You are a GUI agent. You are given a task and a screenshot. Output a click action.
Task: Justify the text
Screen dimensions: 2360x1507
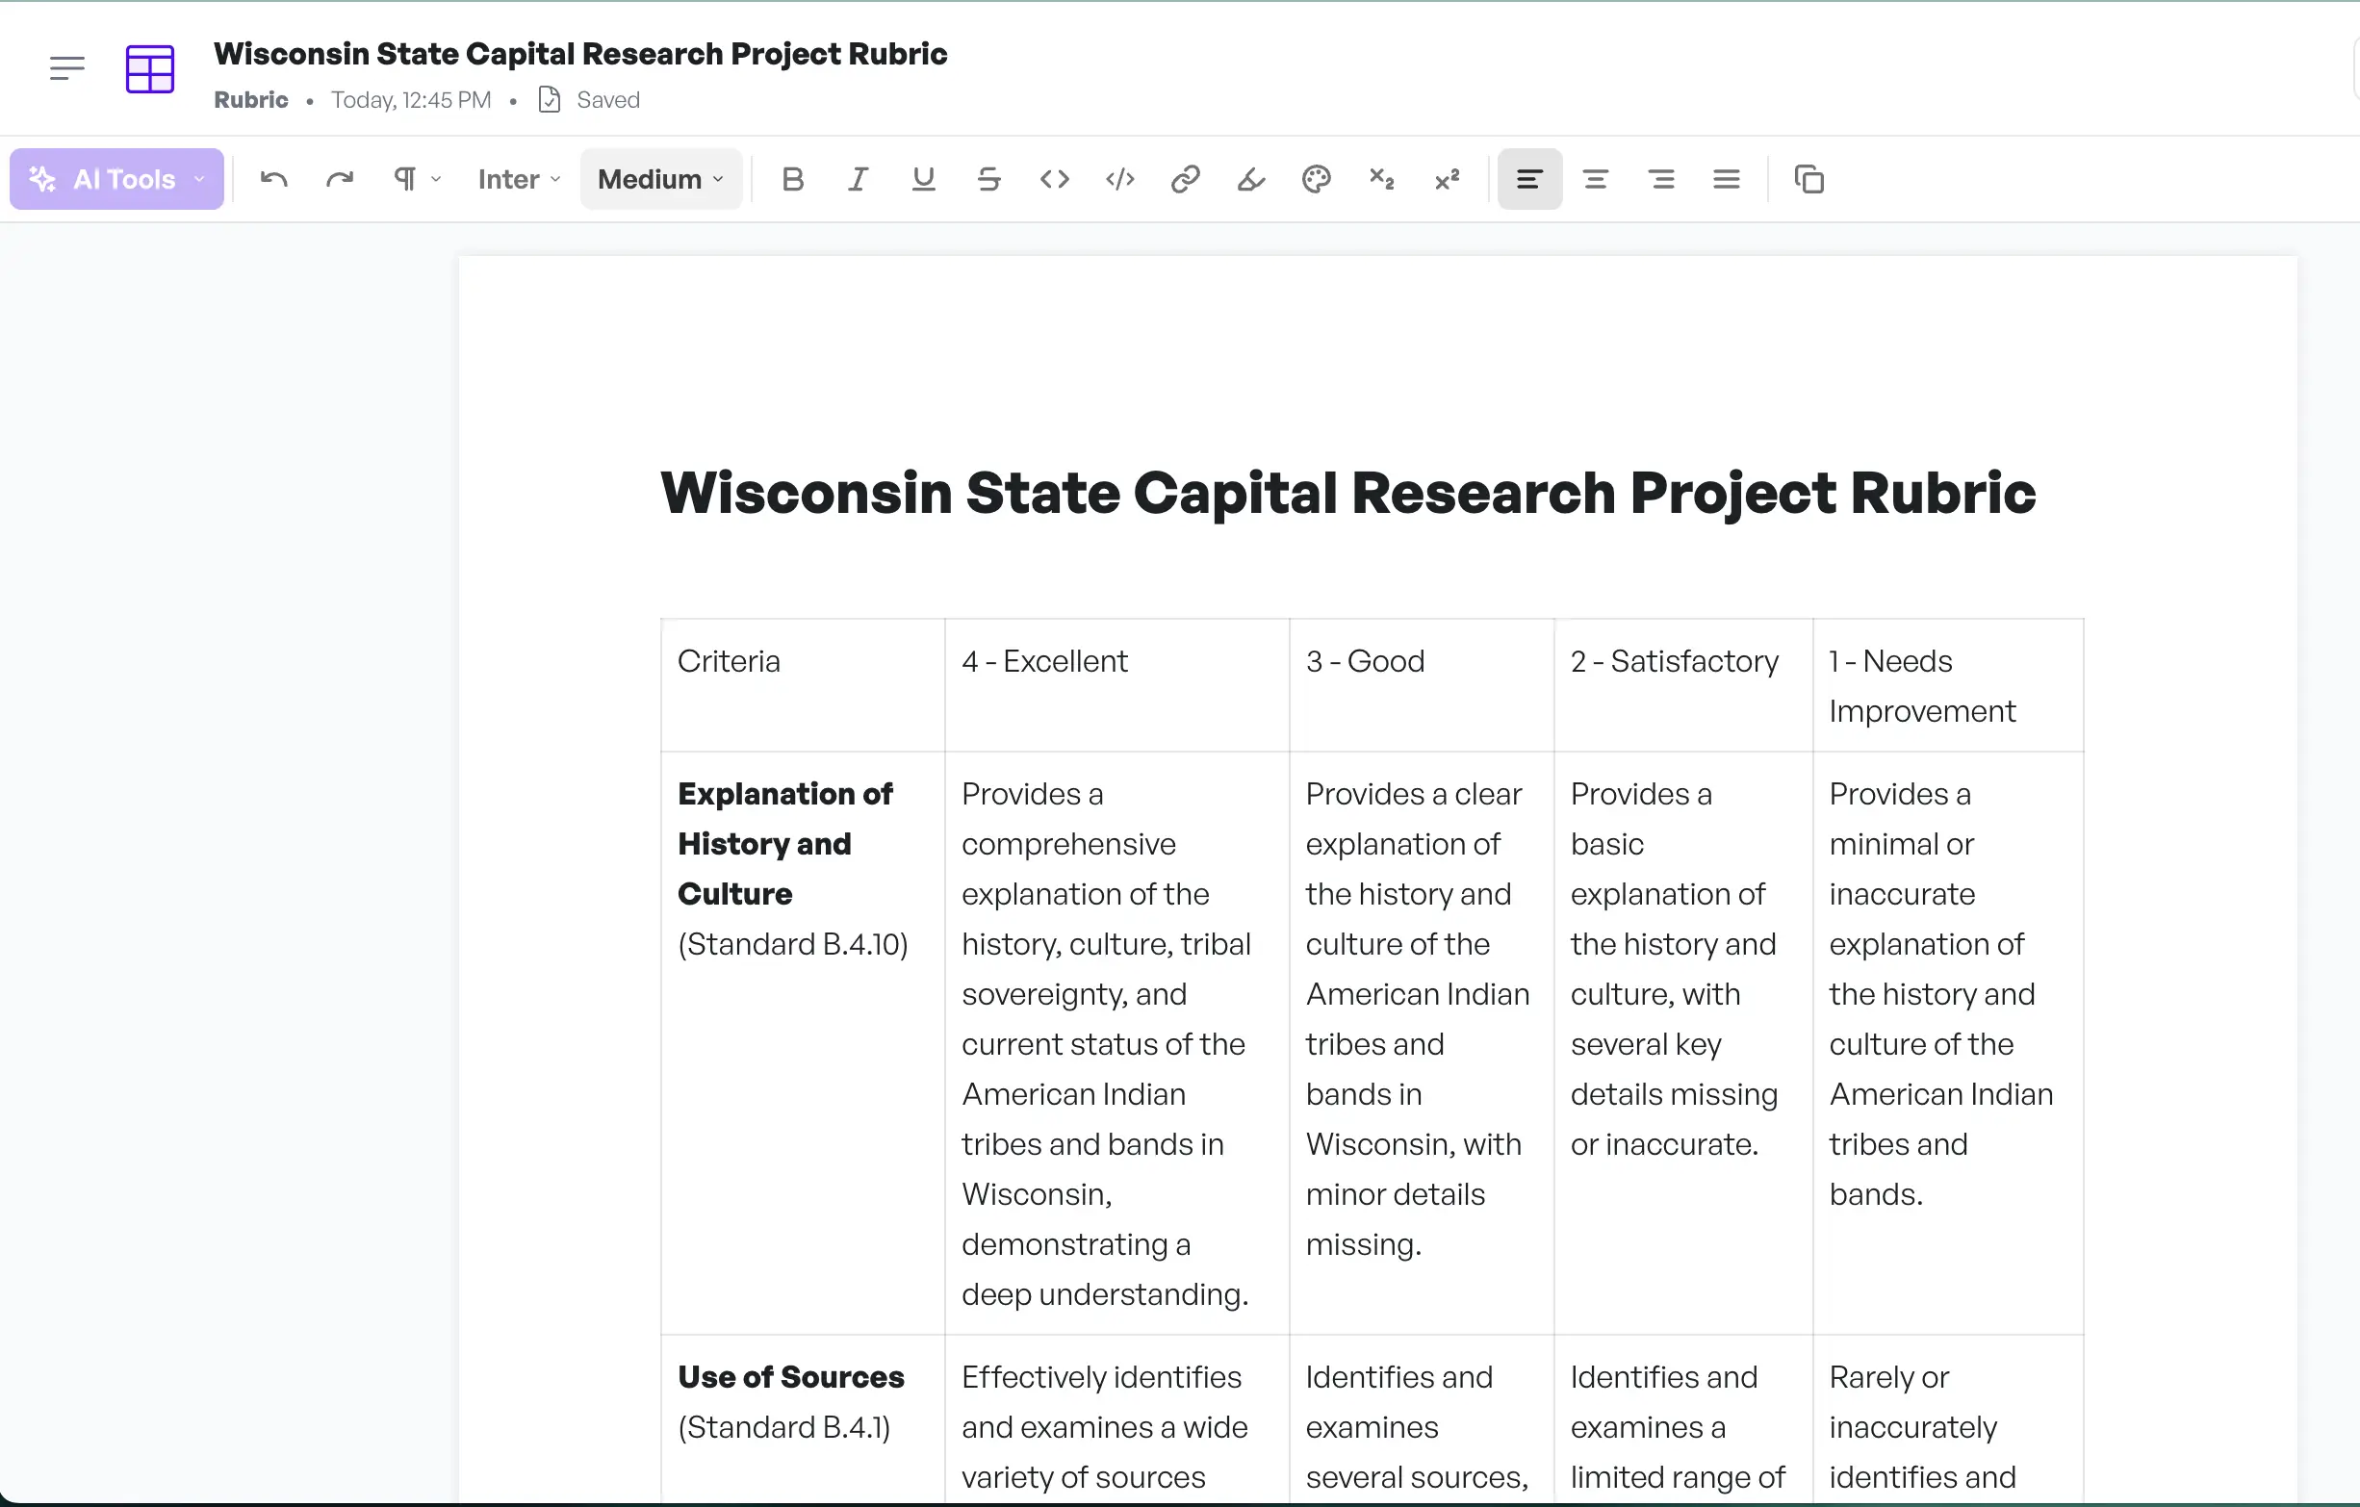(x=1727, y=179)
